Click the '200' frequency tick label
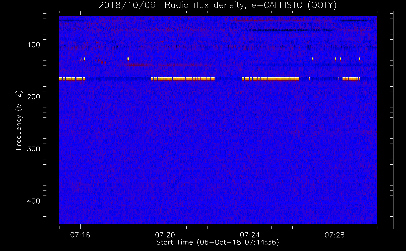The image size is (406, 251). tap(33, 97)
